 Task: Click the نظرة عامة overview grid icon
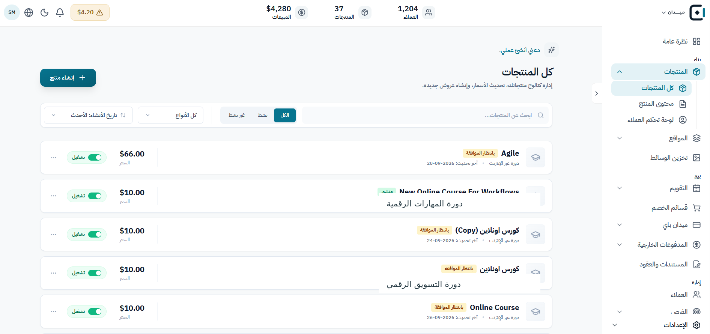(x=696, y=41)
